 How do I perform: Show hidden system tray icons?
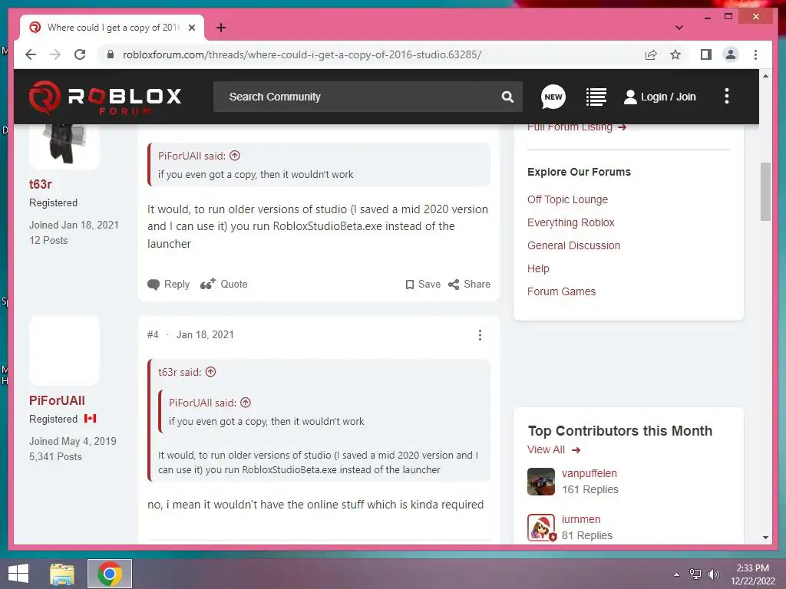(677, 574)
